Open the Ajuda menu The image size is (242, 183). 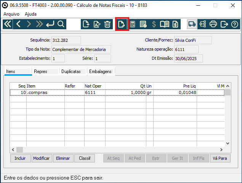[30, 14]
